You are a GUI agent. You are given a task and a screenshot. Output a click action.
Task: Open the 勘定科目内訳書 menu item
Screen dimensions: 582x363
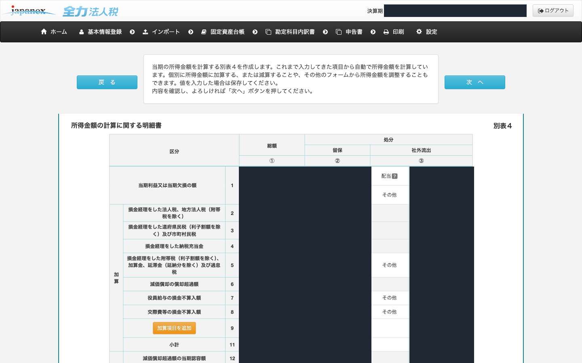pos(290,32)
